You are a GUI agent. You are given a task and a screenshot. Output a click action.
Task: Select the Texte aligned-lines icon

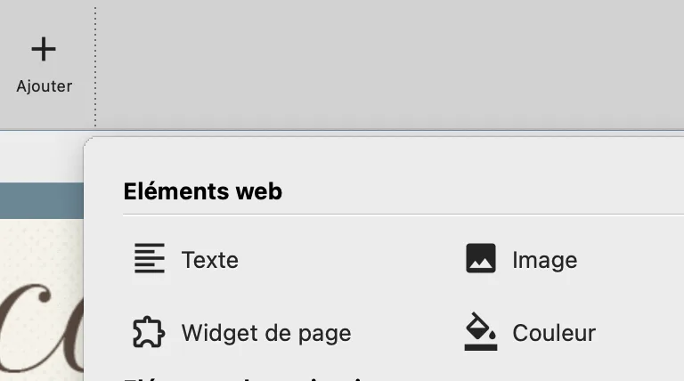coord(150,259)
